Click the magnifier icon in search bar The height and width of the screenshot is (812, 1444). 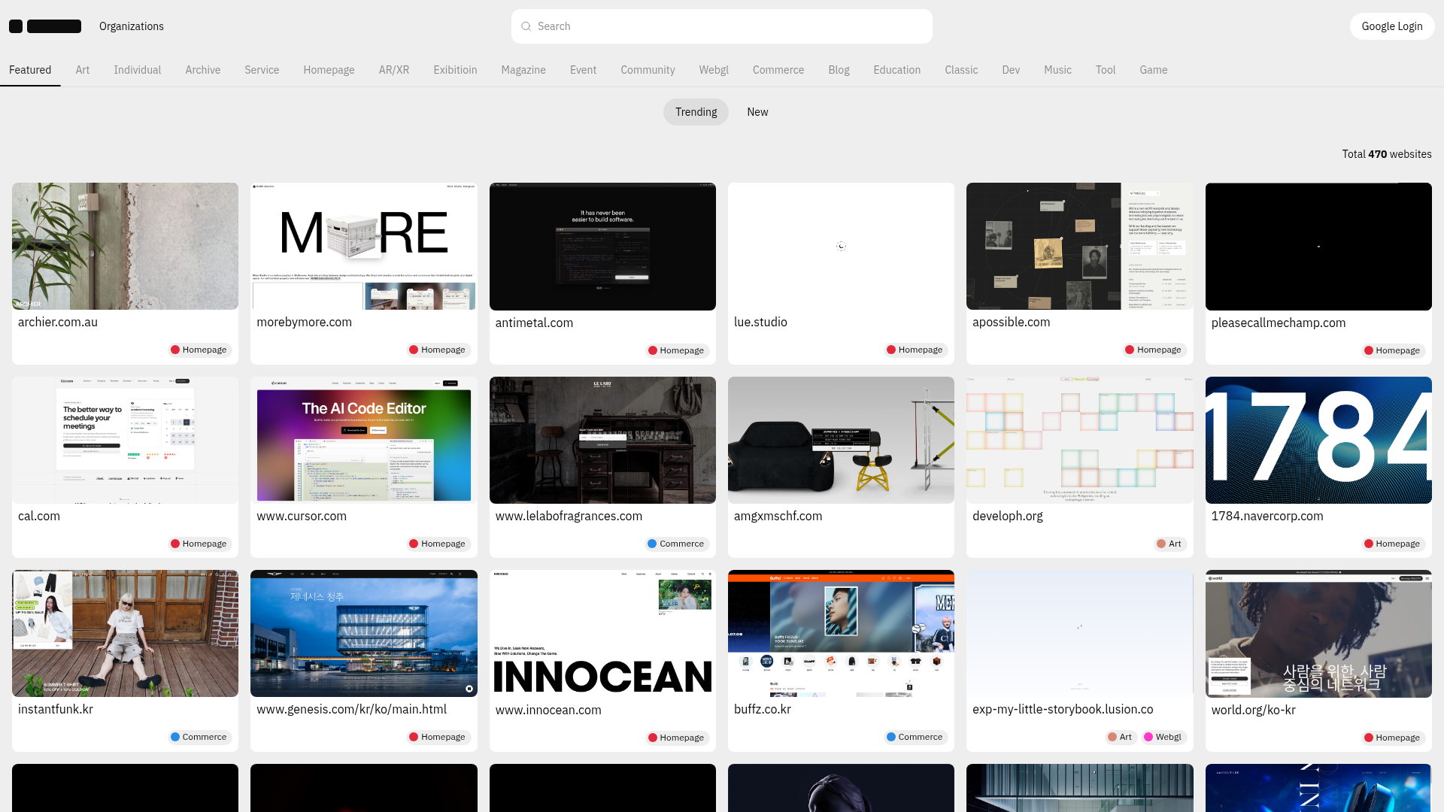(526, 26)
